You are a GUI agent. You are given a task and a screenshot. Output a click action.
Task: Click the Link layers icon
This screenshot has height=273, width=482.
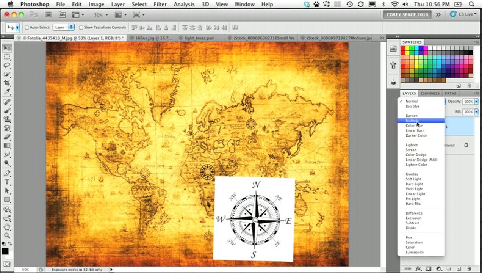point(408,268)
